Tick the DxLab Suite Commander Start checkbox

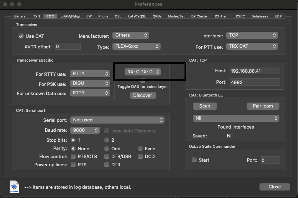tap(194, 160)
